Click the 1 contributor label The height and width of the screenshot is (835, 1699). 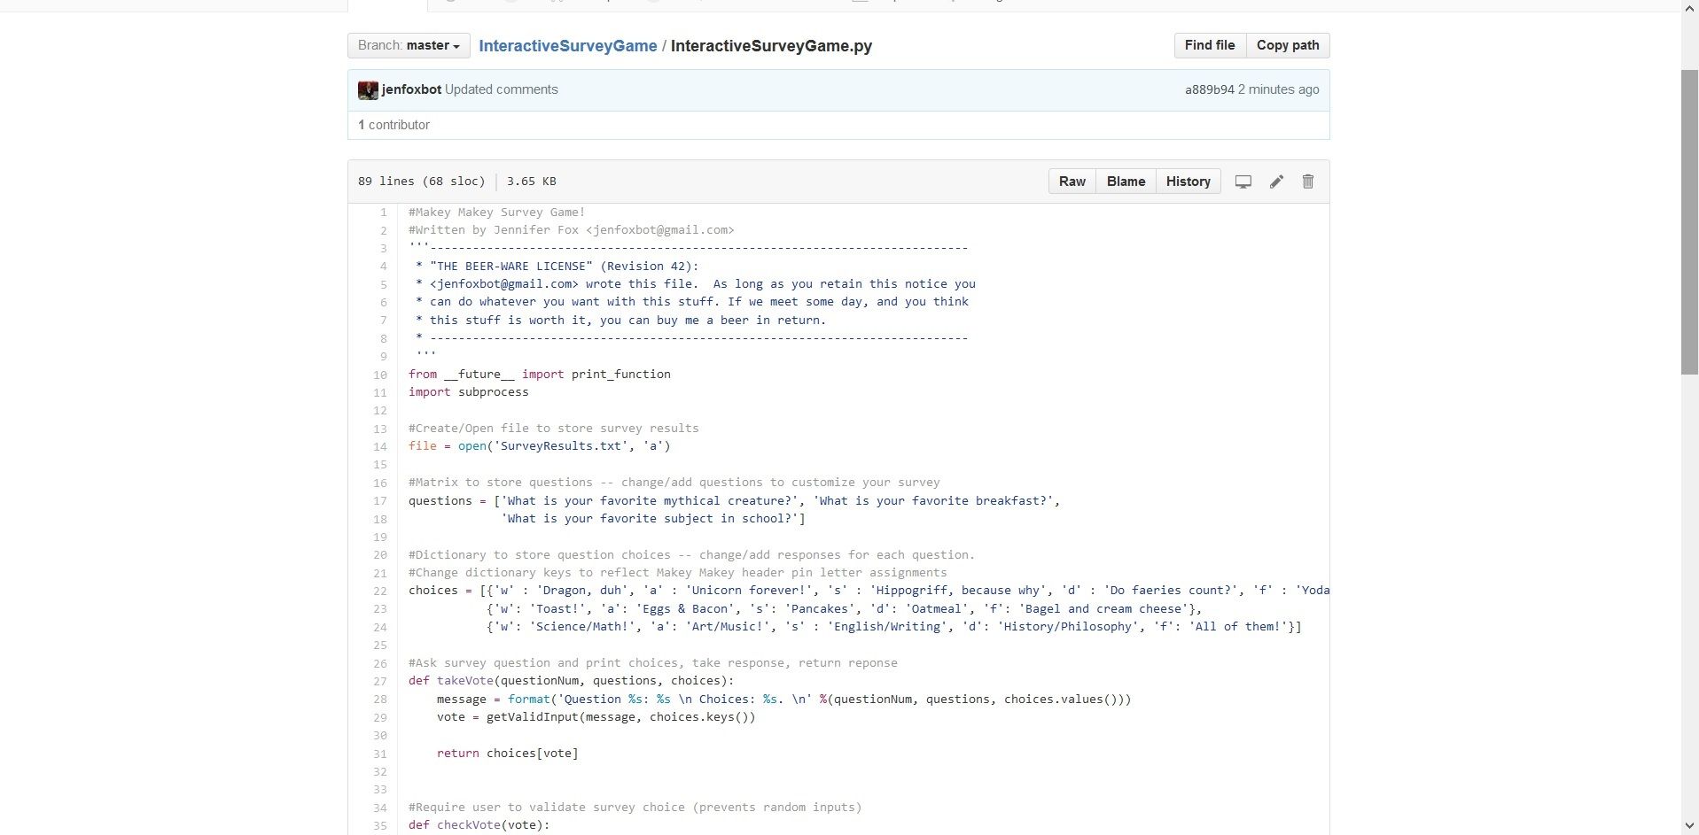[394, 125]
